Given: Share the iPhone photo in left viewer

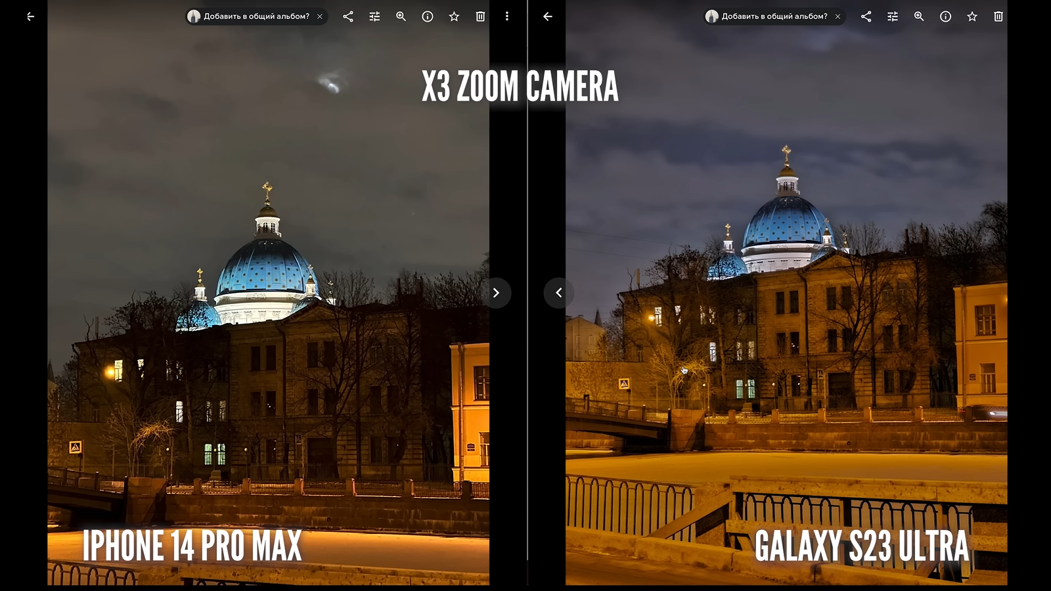Looking at the screenshot, I should (x=348, y=16).
